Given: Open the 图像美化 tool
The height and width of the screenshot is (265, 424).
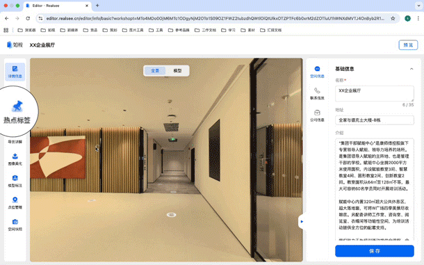Looking at the screenshot, I should click(15, 159).
